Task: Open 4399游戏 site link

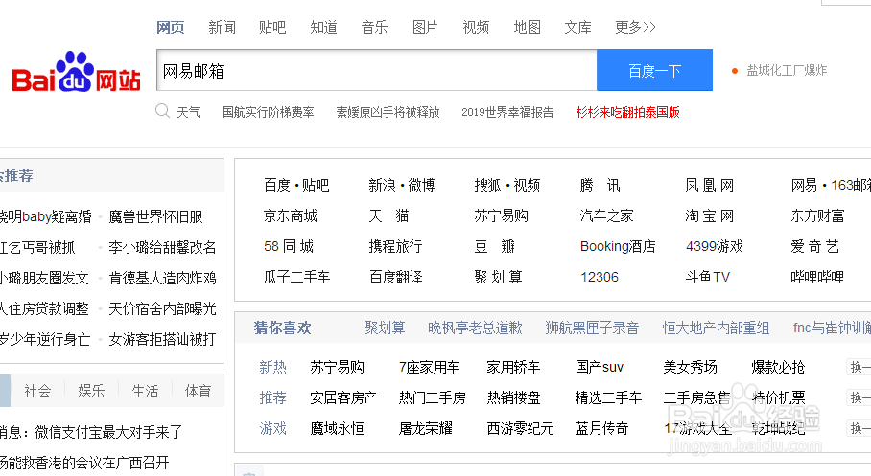Action: 714,246
